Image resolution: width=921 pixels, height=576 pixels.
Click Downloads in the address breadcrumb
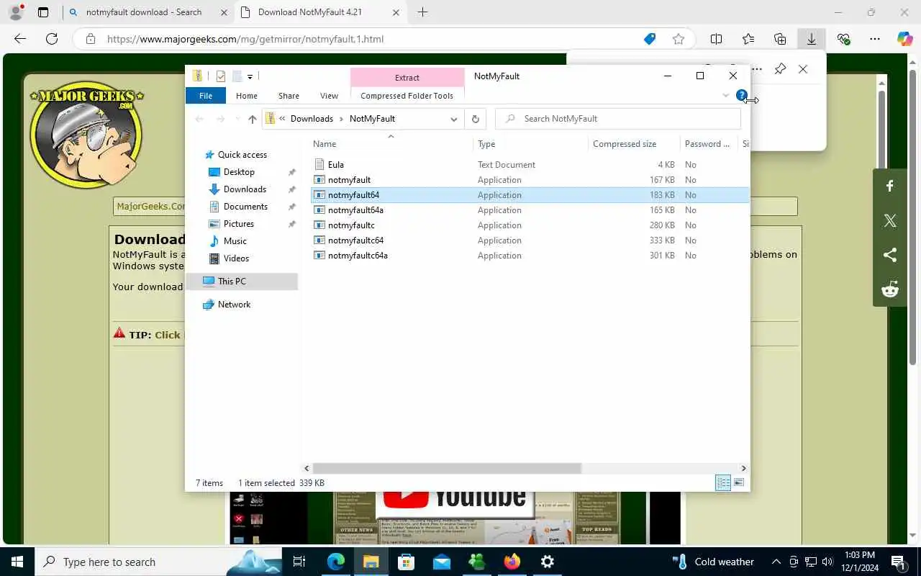(312, 119)
